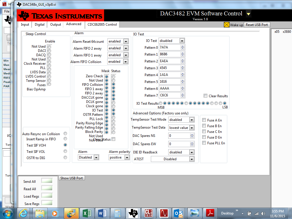Open the picture viewer taskbar icon
Screen dimensions: 292x219
click(x=194, y=213)
